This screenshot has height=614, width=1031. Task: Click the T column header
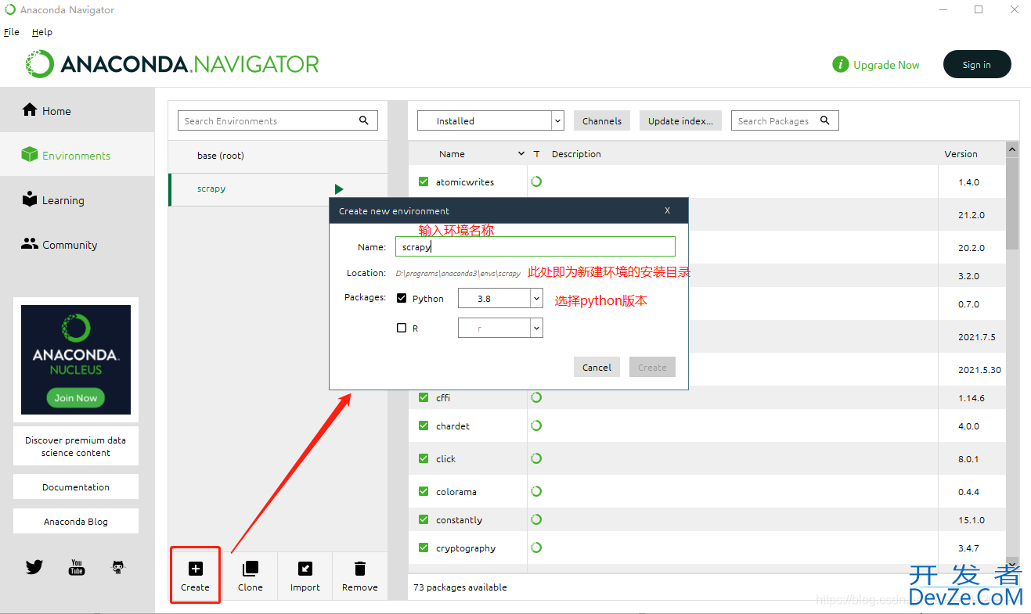click(x=536, y=154)
